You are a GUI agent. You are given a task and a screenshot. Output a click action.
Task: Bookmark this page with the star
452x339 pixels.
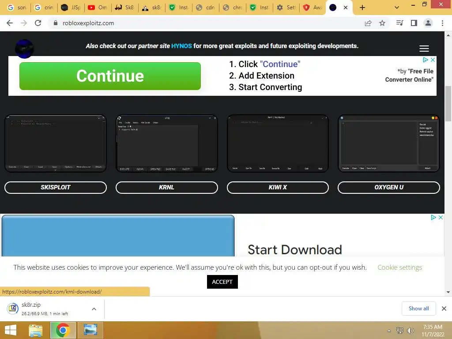[382, 23]
